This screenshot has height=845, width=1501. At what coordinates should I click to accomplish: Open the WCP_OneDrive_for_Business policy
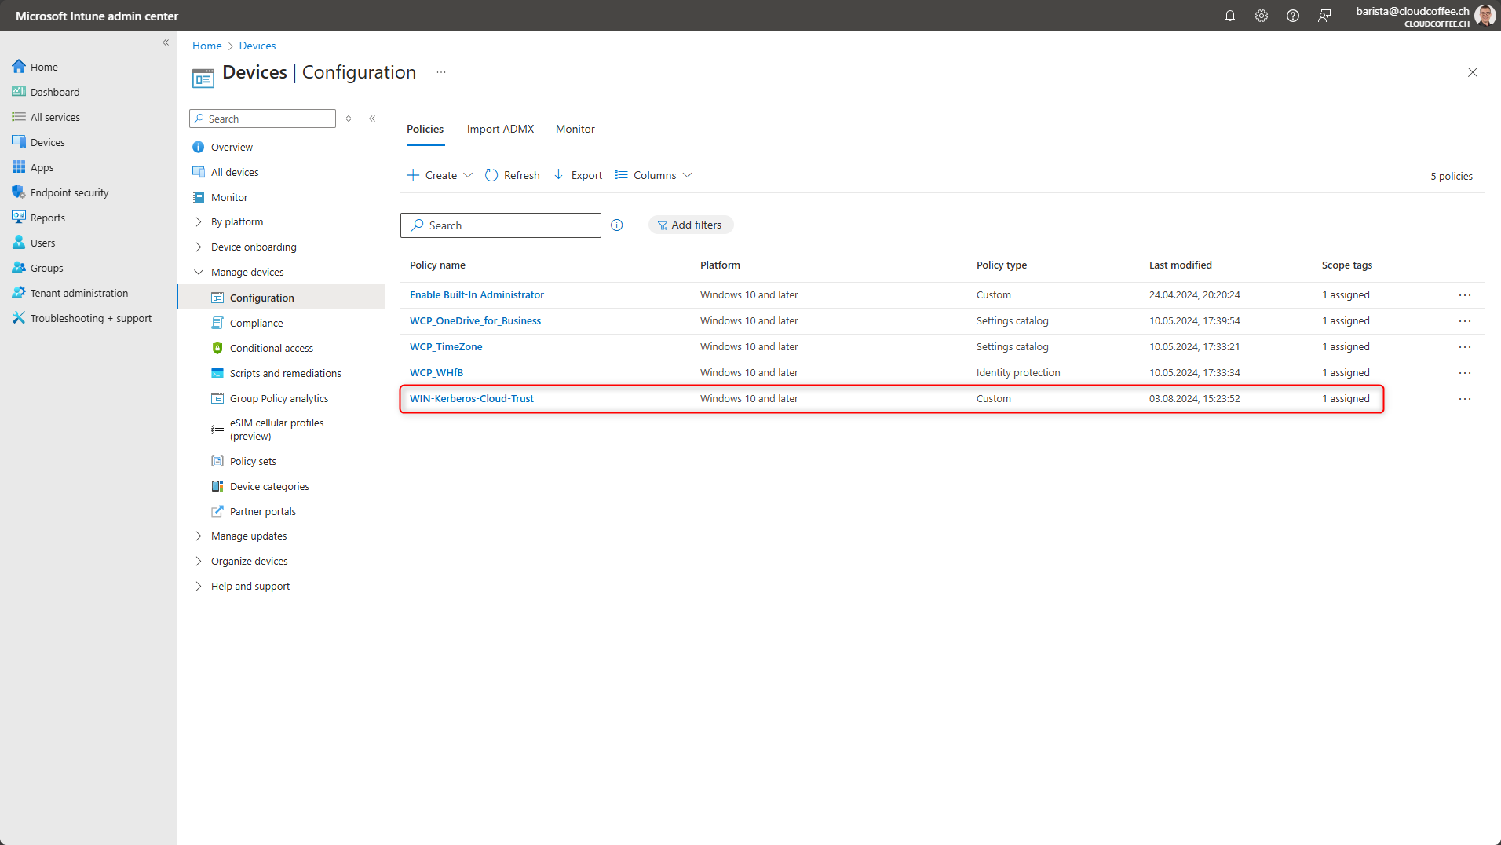[475, 321]
